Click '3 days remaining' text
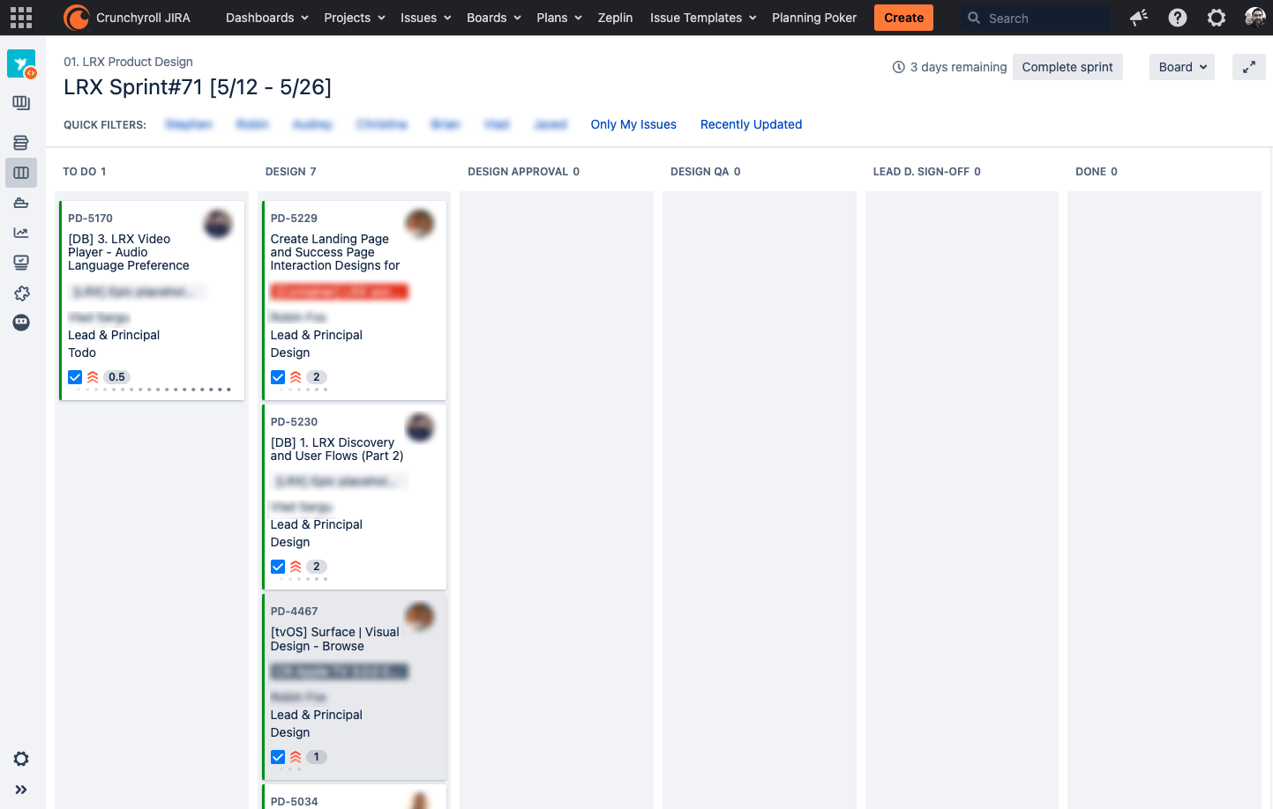Screen dimensions: 1273x809 958,67
